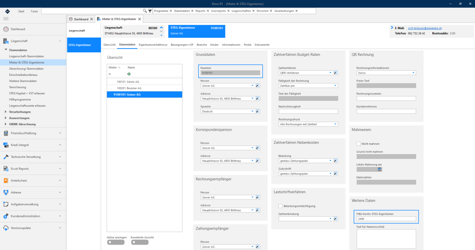Select Liegenschaft in the side panel

click(x=84, y=30)
